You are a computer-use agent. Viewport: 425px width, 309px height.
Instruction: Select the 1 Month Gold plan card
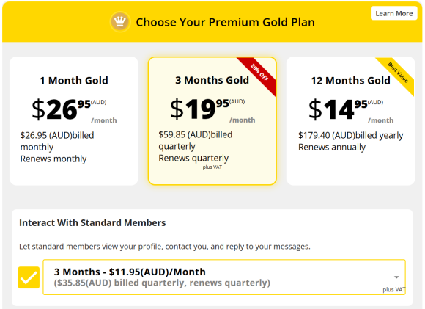(x=74, y=121)
